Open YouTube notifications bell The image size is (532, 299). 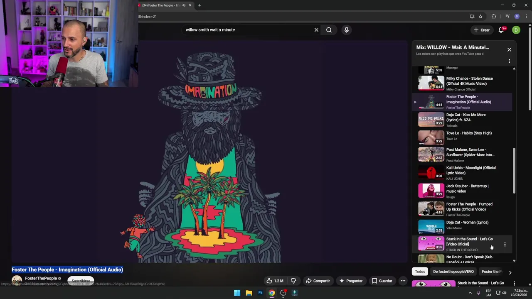(x=502, y=30)
